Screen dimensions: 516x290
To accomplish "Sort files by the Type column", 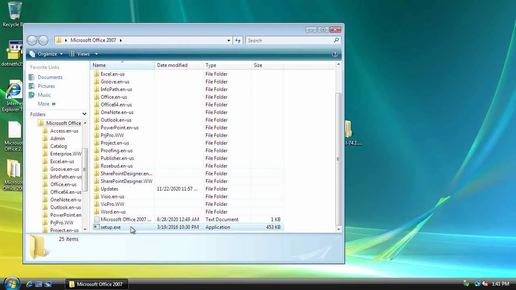I will point(227,65).
